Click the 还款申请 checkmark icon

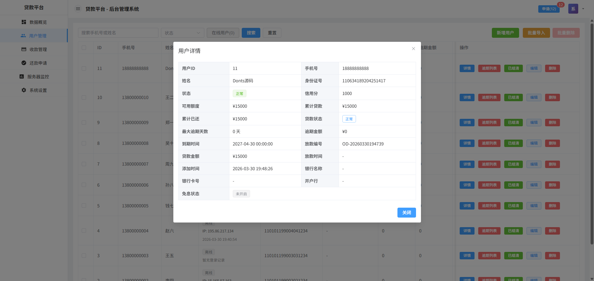[24, 63]
